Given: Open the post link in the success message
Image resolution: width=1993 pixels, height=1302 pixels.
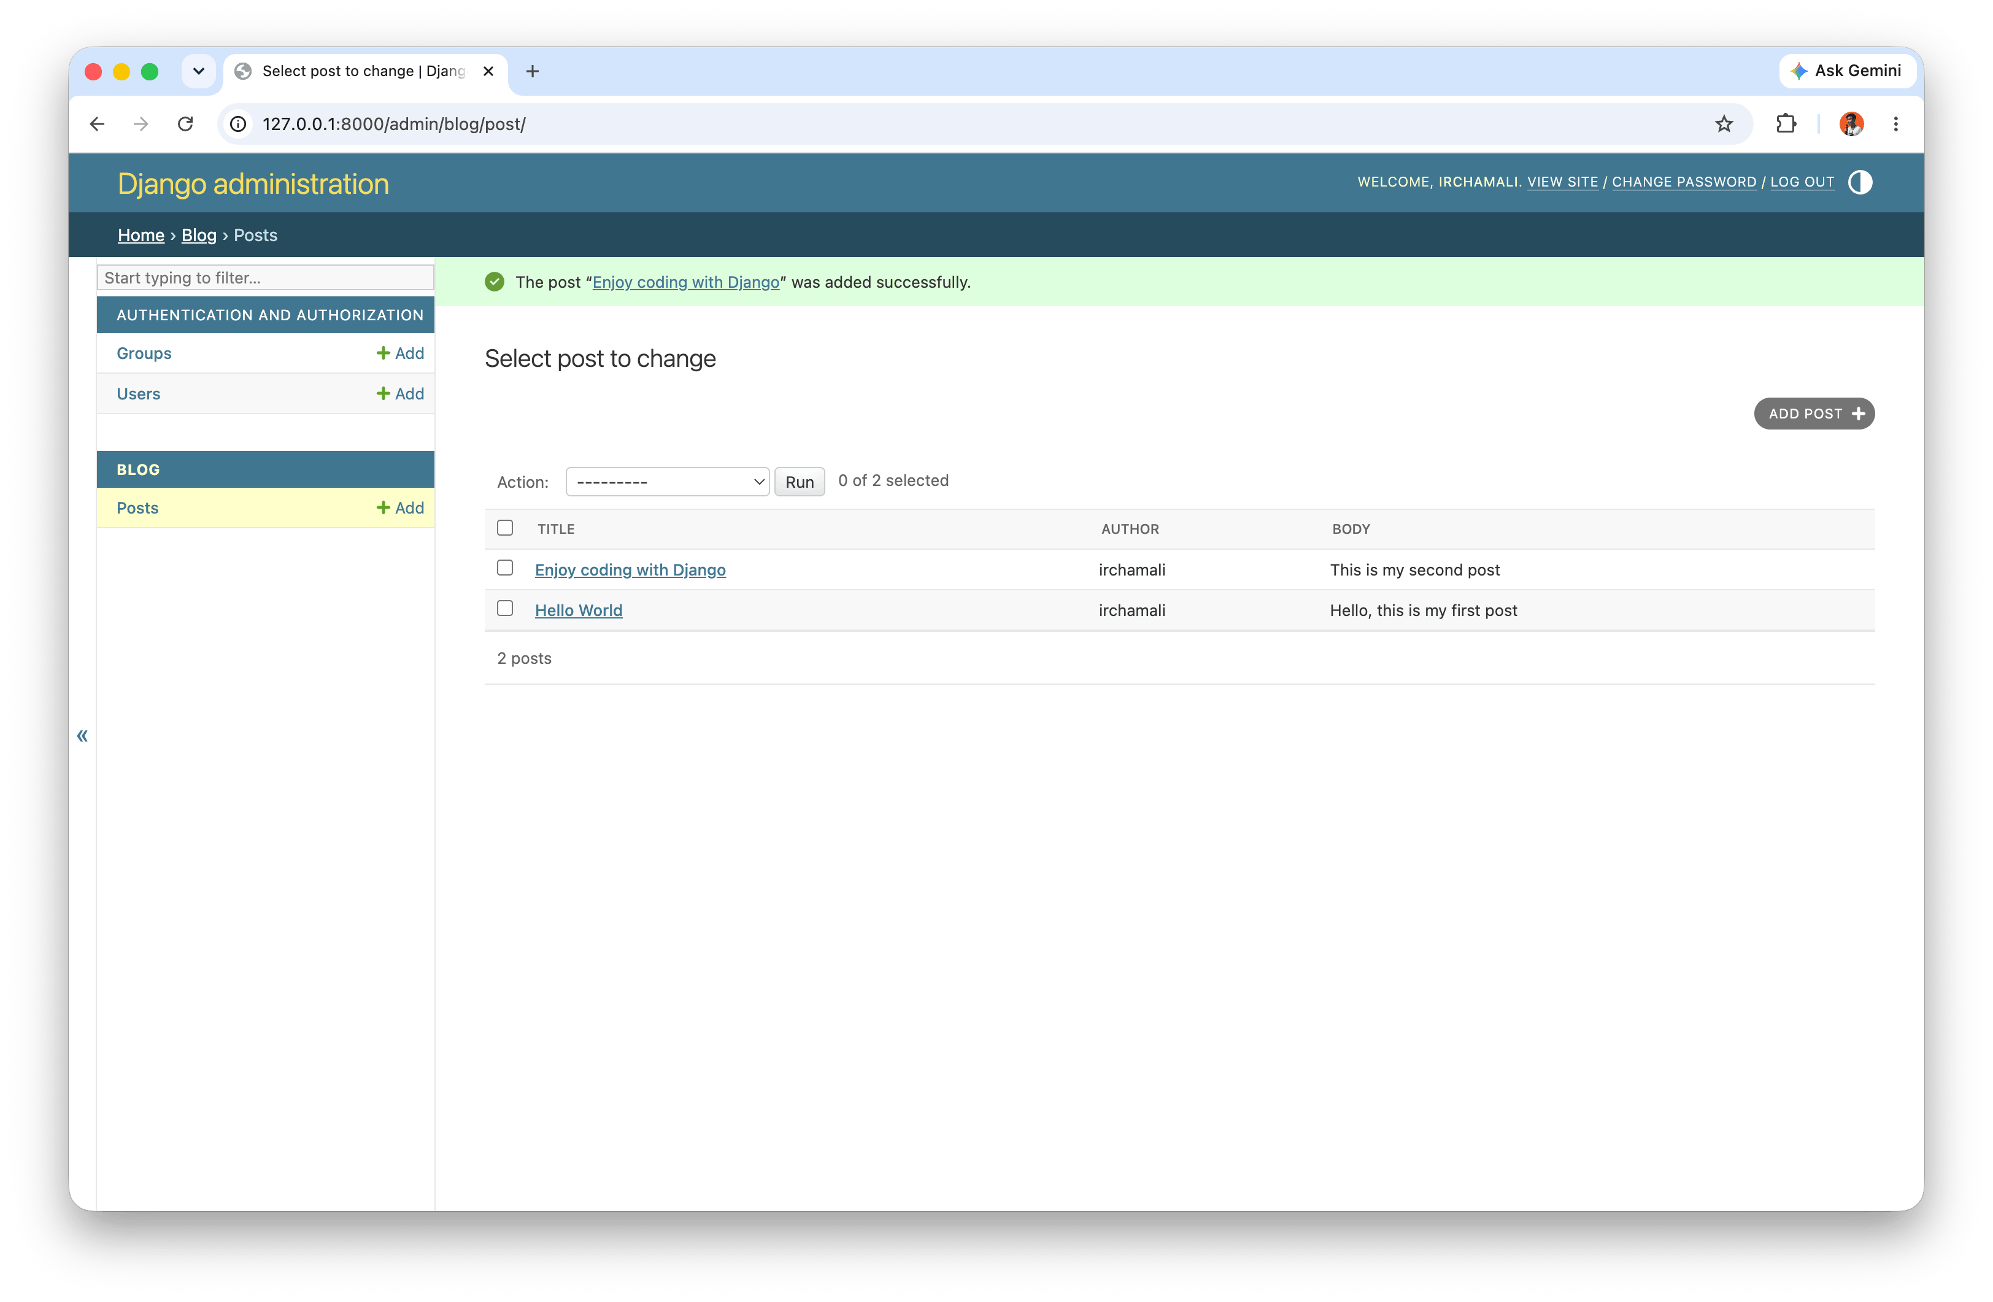Looking at the screenshot, I should [x=686, y=282].
